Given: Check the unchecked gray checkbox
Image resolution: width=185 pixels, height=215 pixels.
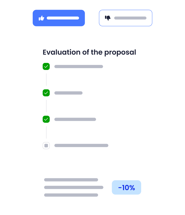Looking at the screenshot, I should pyautogui.click(x=46, y=146).
